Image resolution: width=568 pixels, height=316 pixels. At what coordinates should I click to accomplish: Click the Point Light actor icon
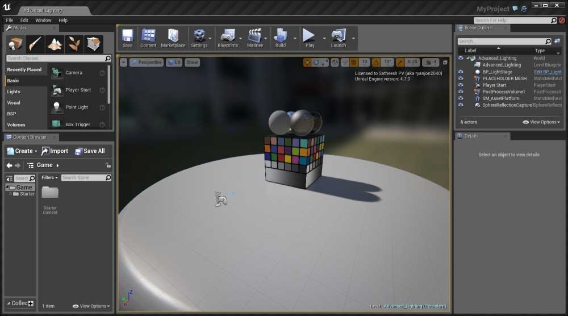(x=57, y=107)
